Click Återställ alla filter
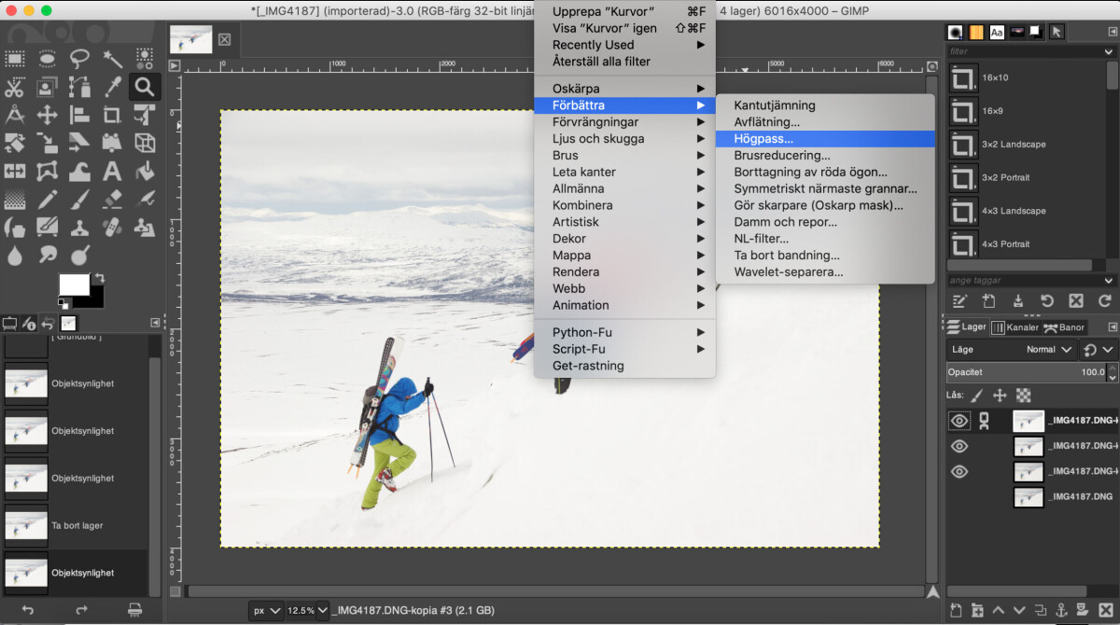The height and width of the screenshot is (625, 1120). 624,62
